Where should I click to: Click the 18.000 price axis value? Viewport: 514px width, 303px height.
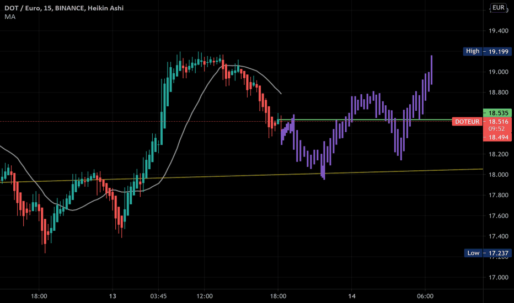(498, 175)
